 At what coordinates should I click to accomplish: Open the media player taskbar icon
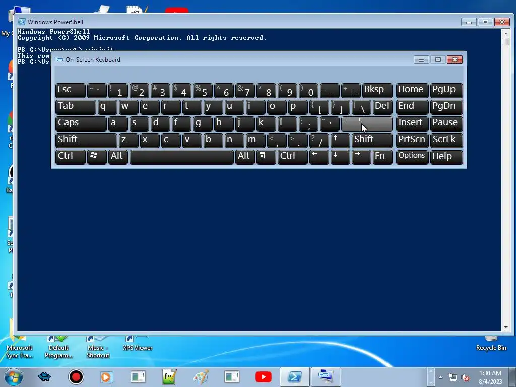tap(106, 377)
